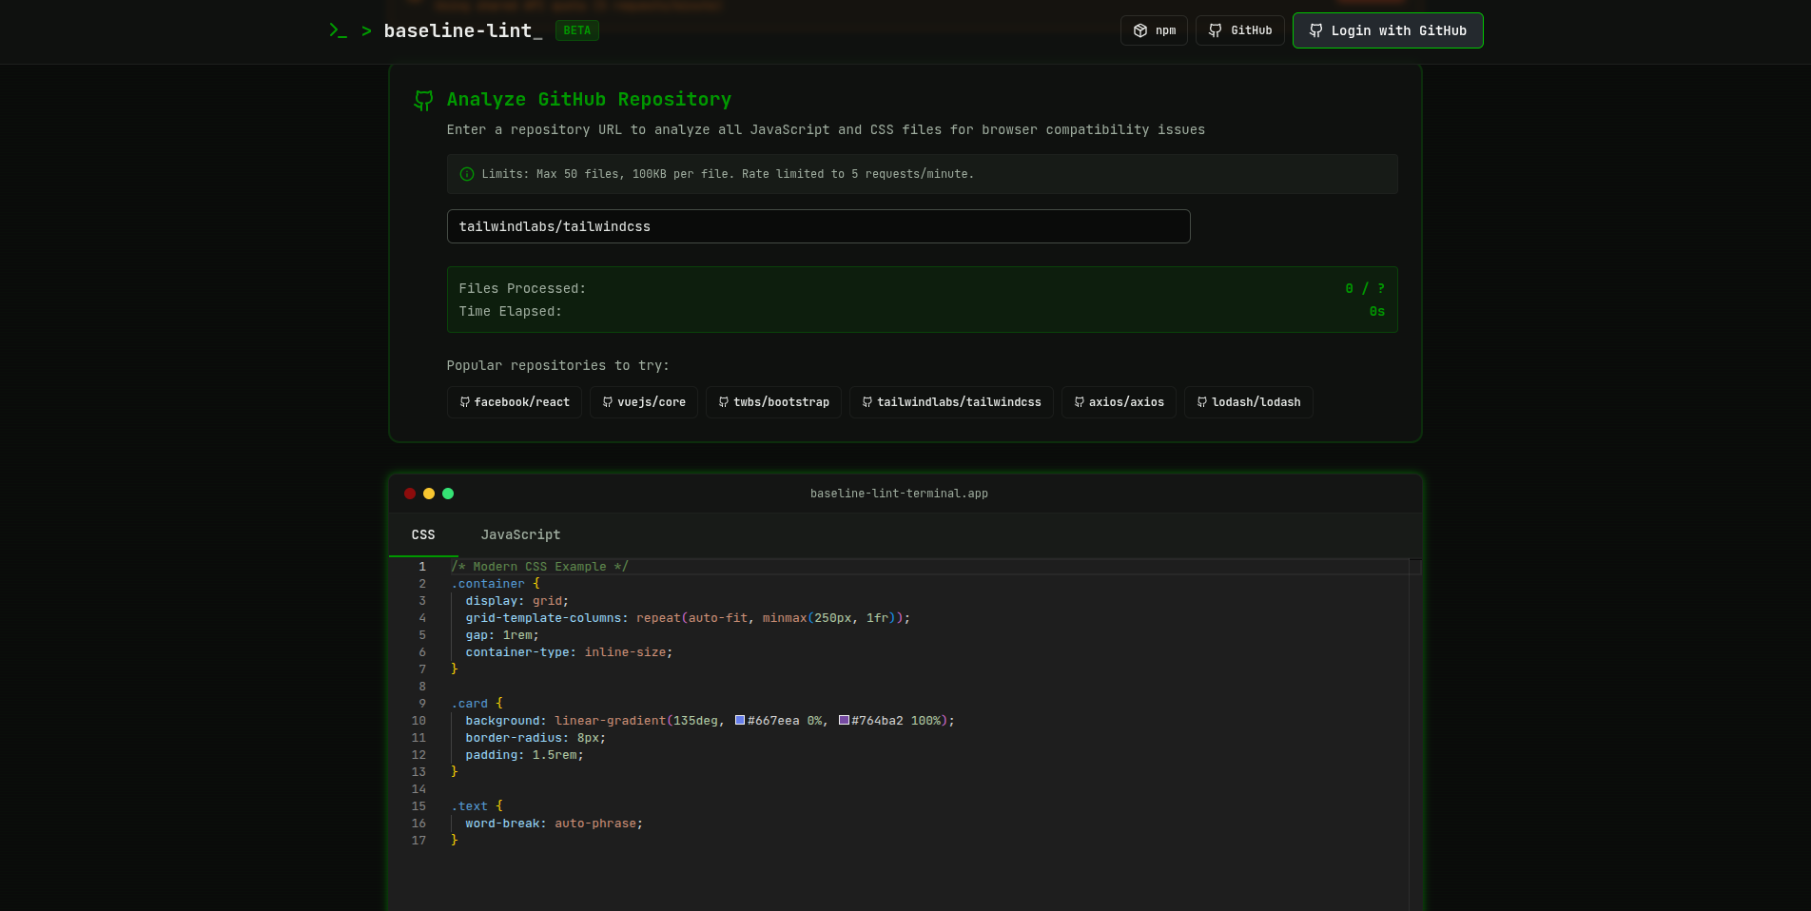Place cursor on the .text selector
The image size is (1811, 911).
pyautogui.click(x=470, y=806)
